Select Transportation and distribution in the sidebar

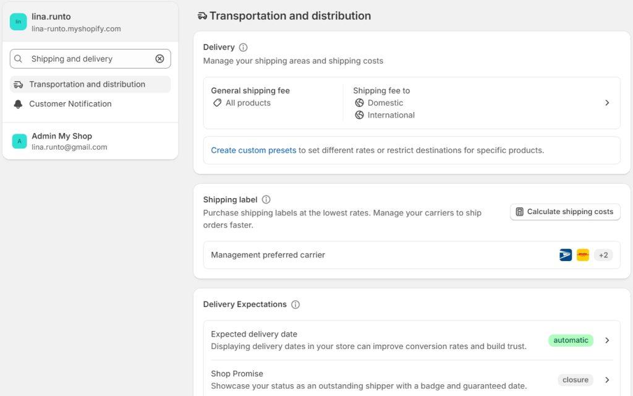tap(87, 84)
